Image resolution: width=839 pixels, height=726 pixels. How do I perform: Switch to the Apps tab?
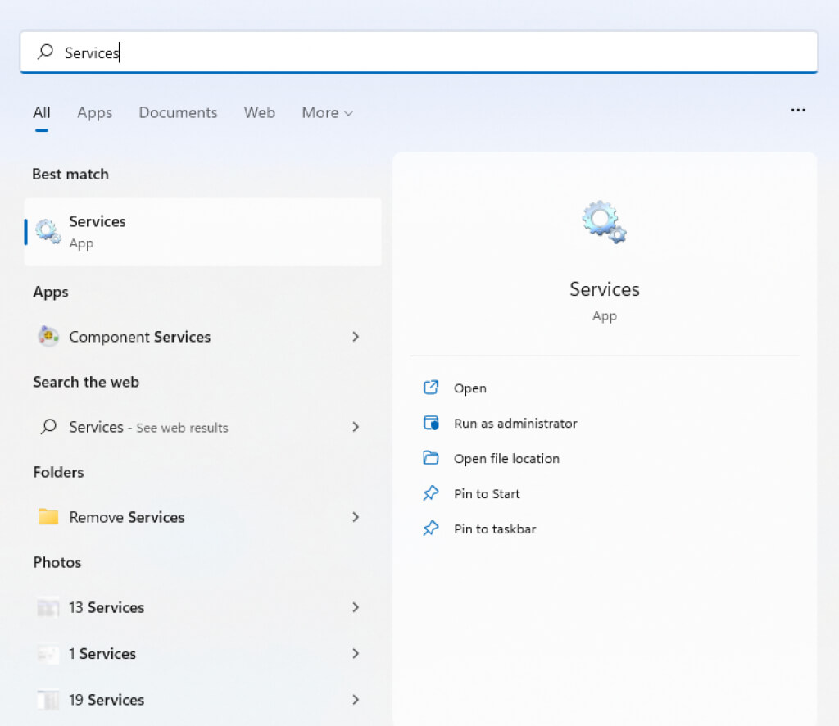tap(94, 113)
